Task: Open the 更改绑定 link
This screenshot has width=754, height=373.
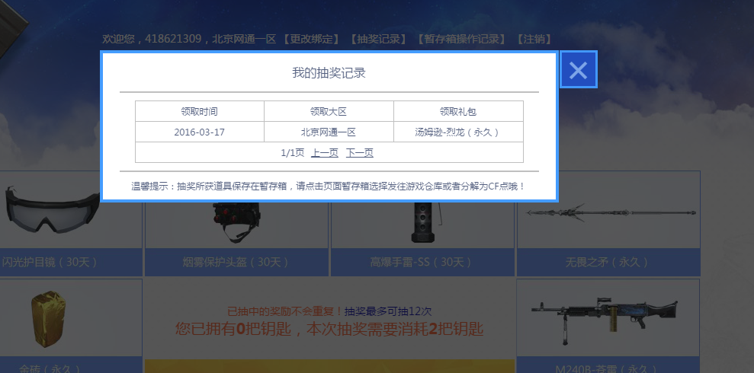Action: tap(310, 39)
